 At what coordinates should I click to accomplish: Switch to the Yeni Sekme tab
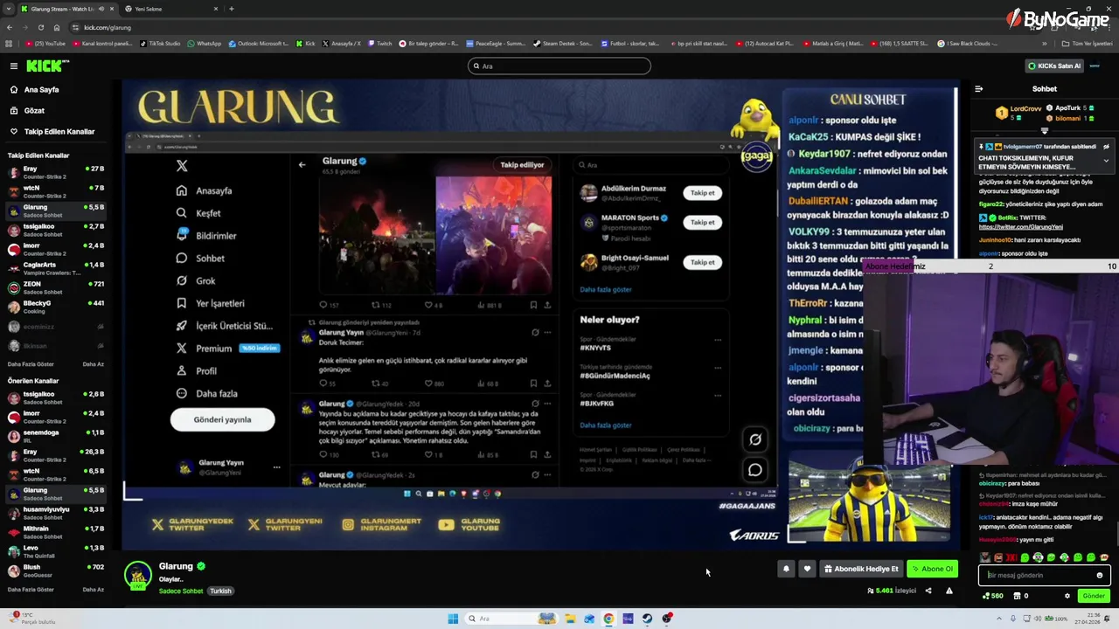click(170, 9)
